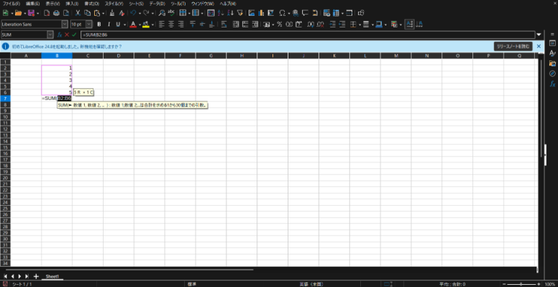
Task: Open the データ(D) menu
Action: 157,4
